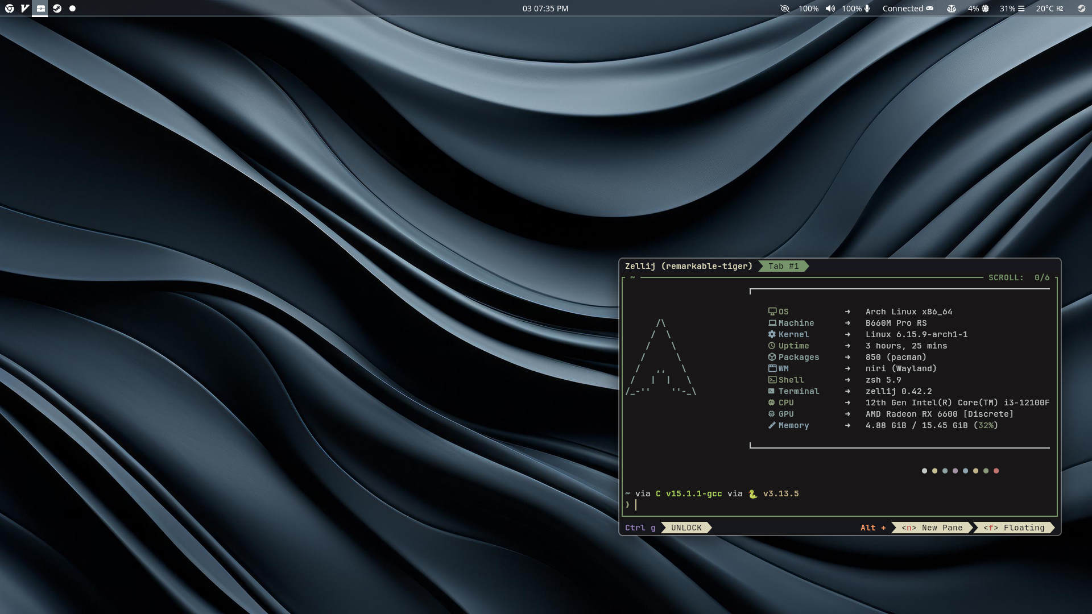
Task: Open the Steam tray icon at far right
Action: (x=1081, y=9)
